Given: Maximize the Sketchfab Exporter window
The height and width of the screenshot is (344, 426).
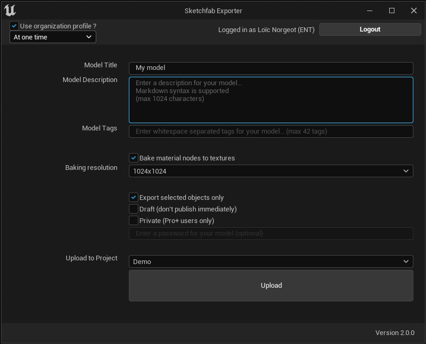Looking at the screenshot, I should pos(392,11).
